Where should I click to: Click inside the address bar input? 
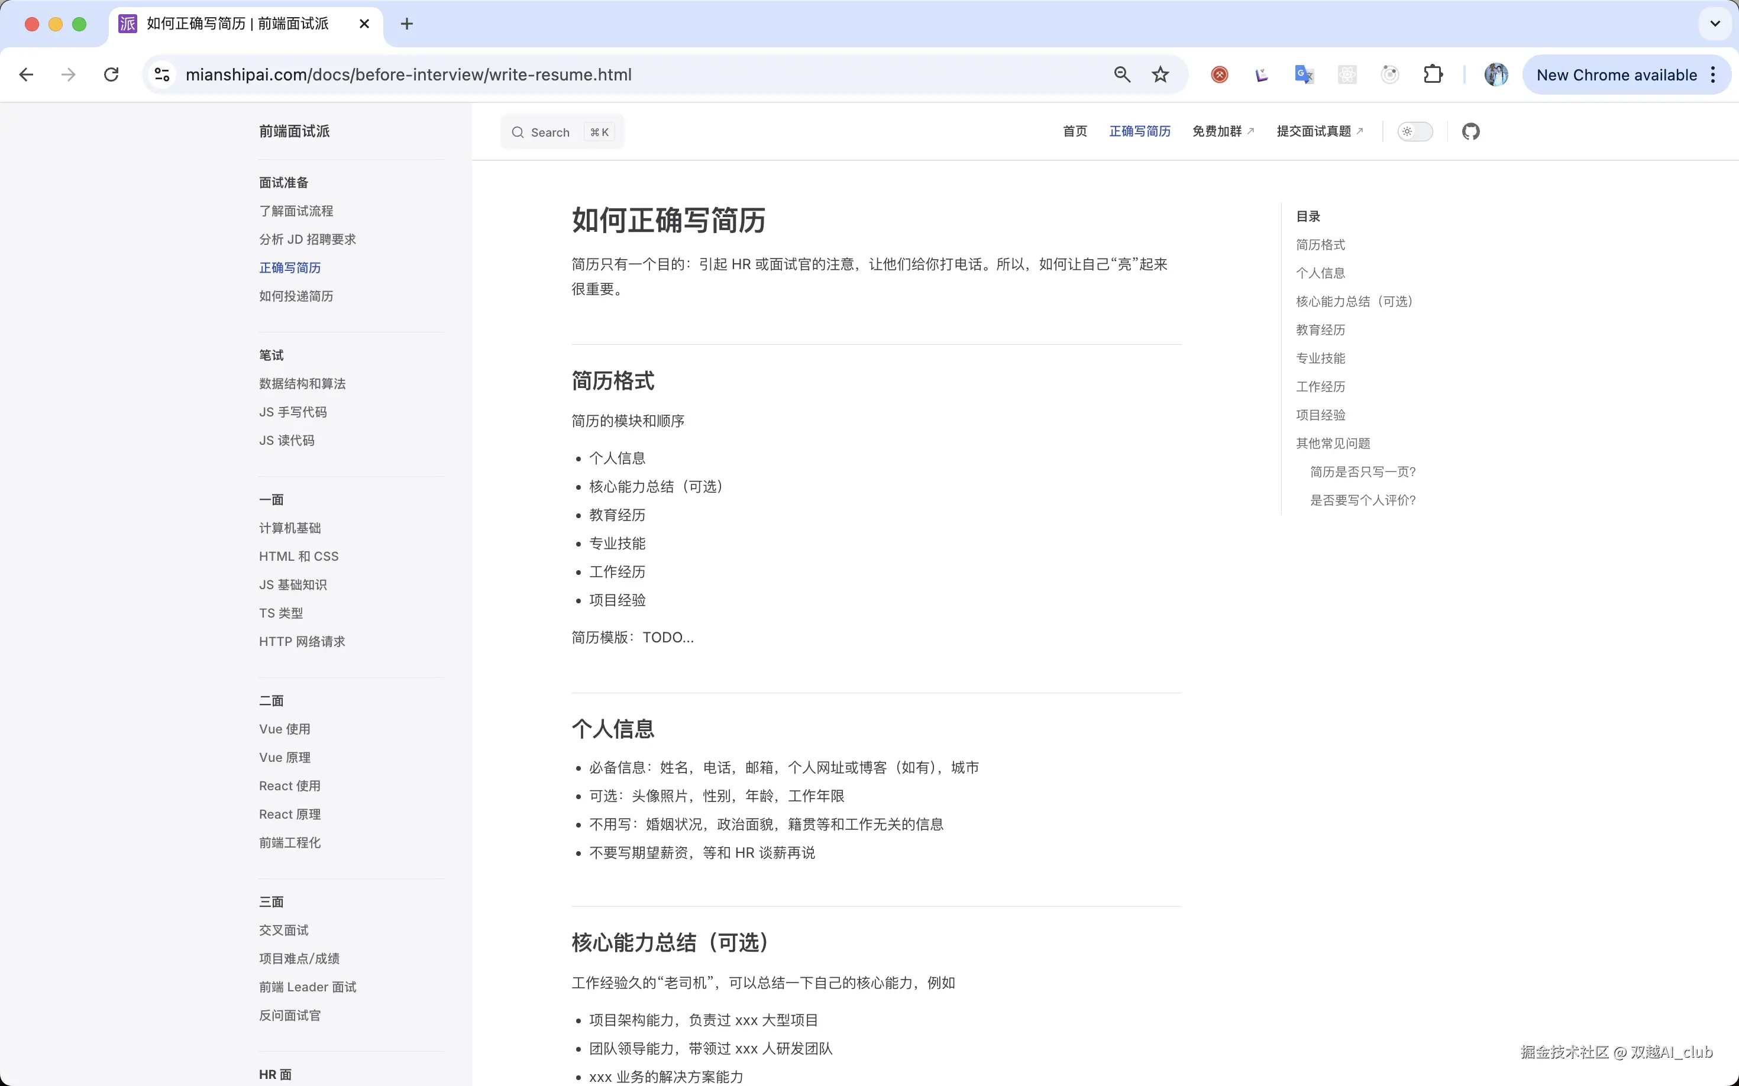tap(574, 74)
